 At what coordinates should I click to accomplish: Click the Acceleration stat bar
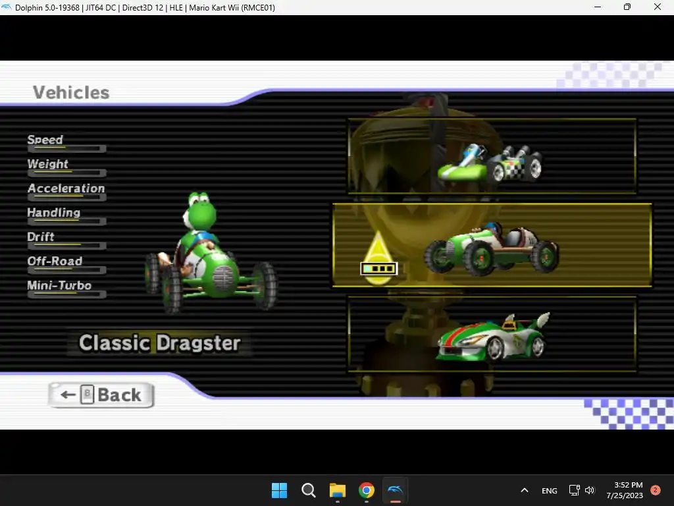click(66, 198)
